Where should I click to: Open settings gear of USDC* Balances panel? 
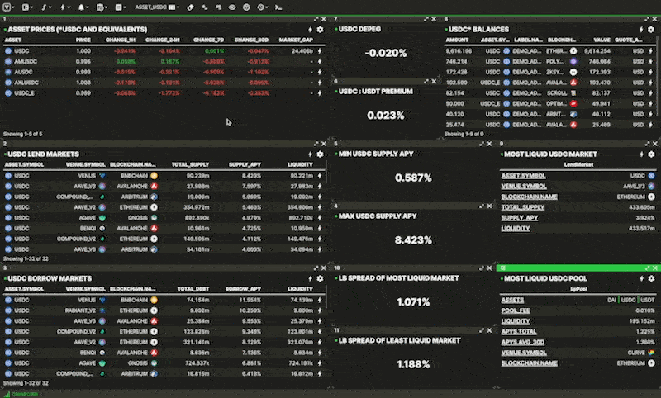(651, 30)
